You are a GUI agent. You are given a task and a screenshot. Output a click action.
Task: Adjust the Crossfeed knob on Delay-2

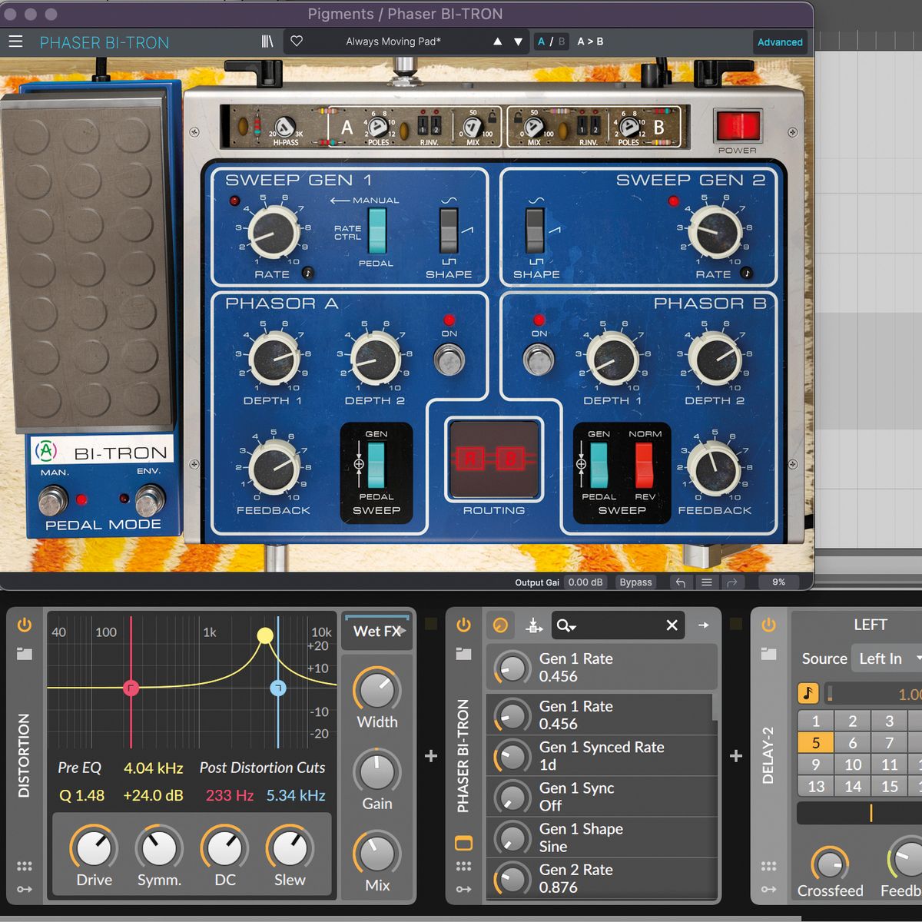pos(831,864)
